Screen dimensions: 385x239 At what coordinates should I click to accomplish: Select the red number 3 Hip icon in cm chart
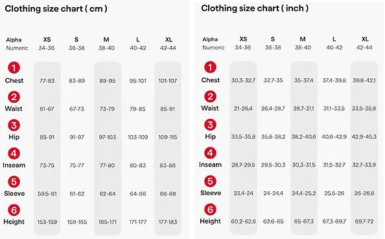tap(14, 125)
